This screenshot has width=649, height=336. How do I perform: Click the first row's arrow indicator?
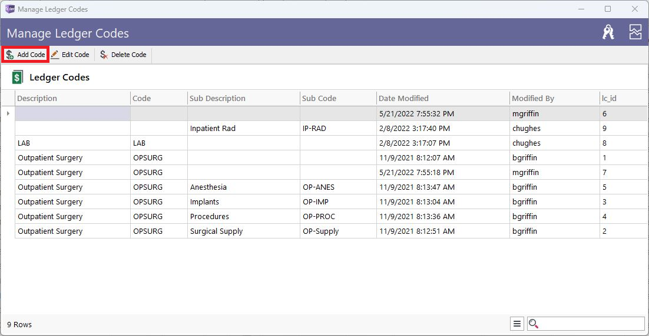coord(8,113)
